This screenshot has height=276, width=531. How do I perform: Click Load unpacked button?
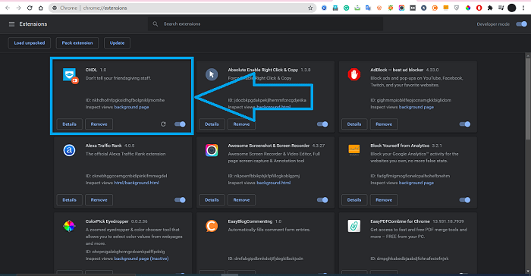[30, 43]
